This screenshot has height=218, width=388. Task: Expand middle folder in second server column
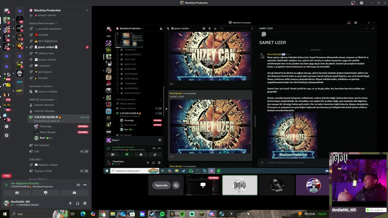point(20,56)
